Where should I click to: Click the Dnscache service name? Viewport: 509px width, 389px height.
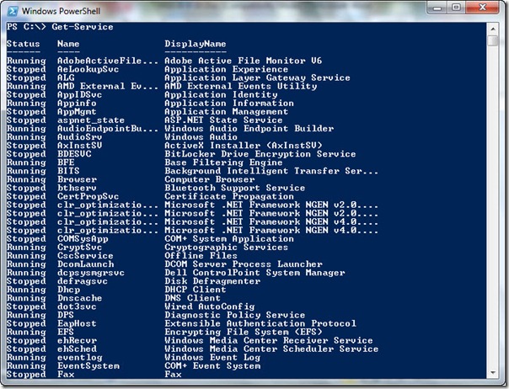point(79,298)
